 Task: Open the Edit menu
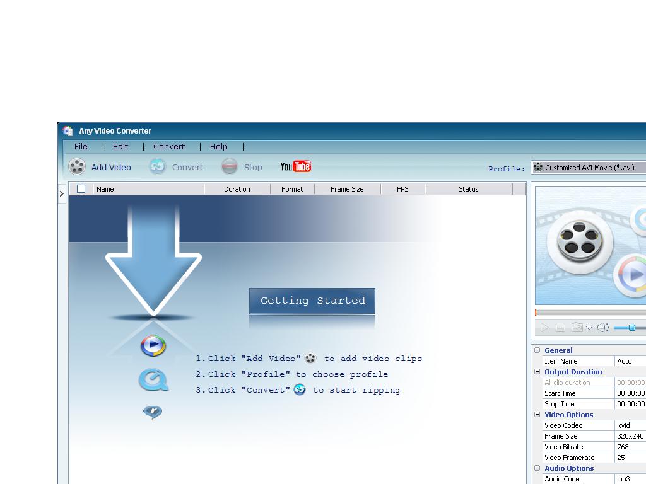120,146
